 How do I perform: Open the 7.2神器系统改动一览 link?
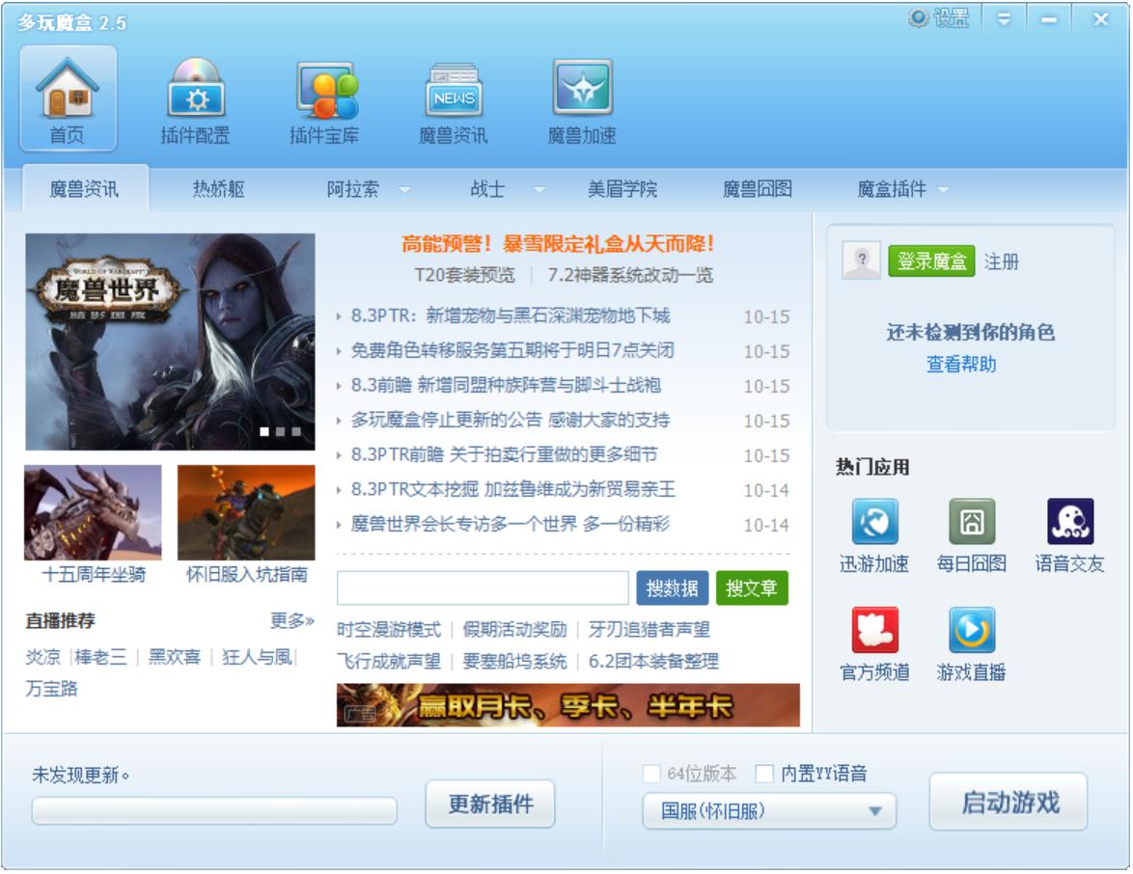click(x=630, y=275)
